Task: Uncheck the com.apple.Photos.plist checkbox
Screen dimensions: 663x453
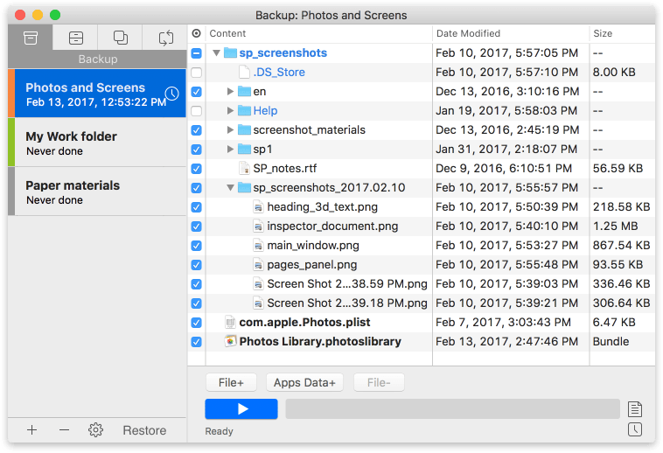Action: pos(196,323)
